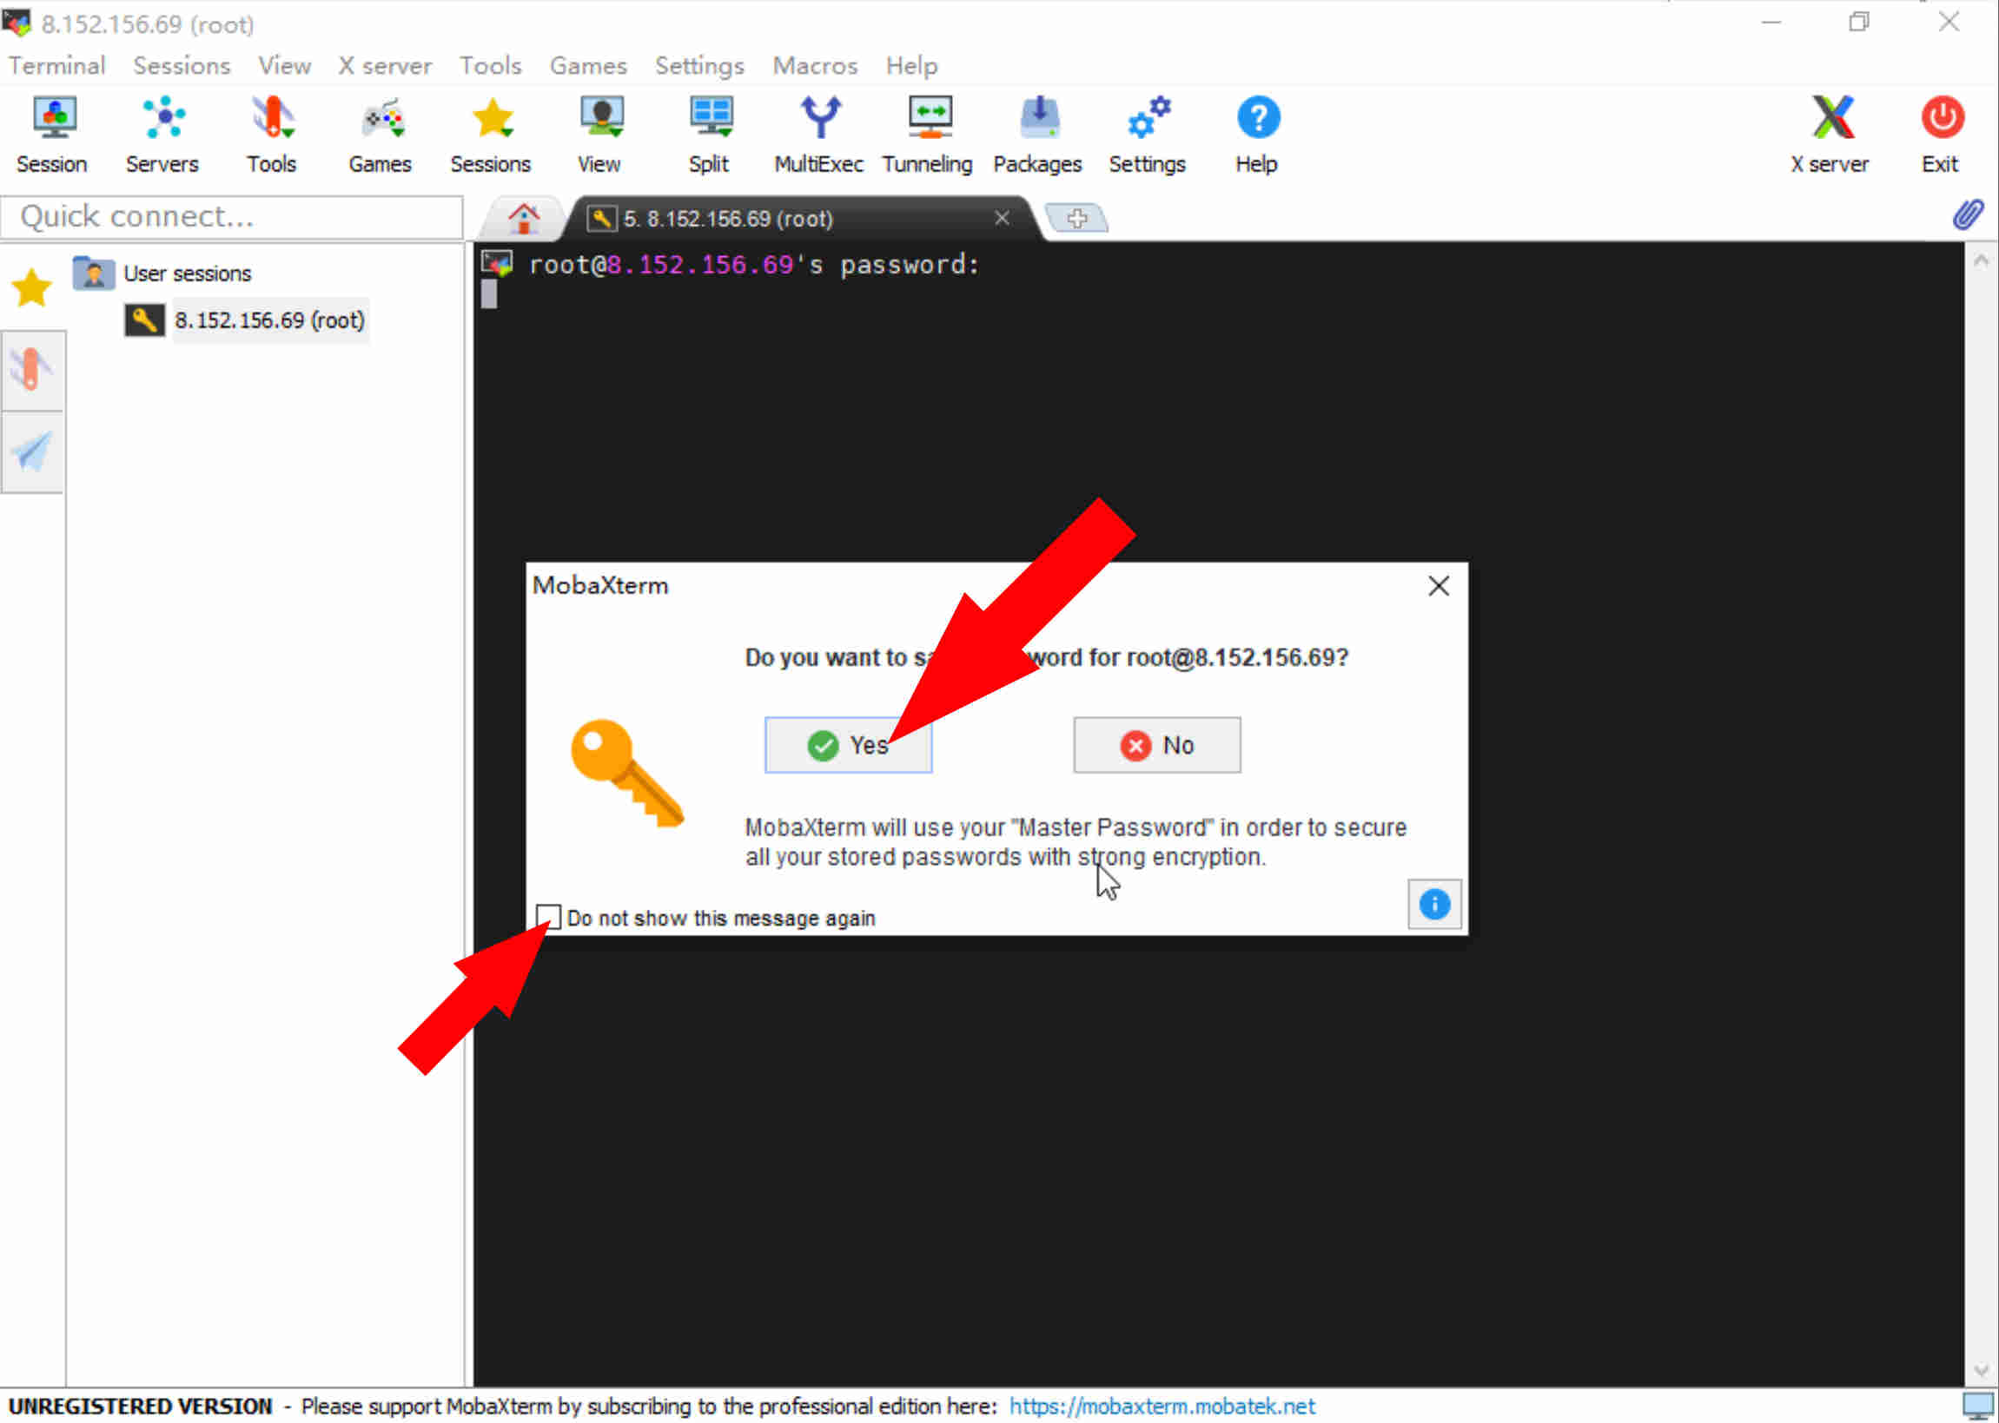
Task: Open the Terminal menu
Action: coord(57,66)
